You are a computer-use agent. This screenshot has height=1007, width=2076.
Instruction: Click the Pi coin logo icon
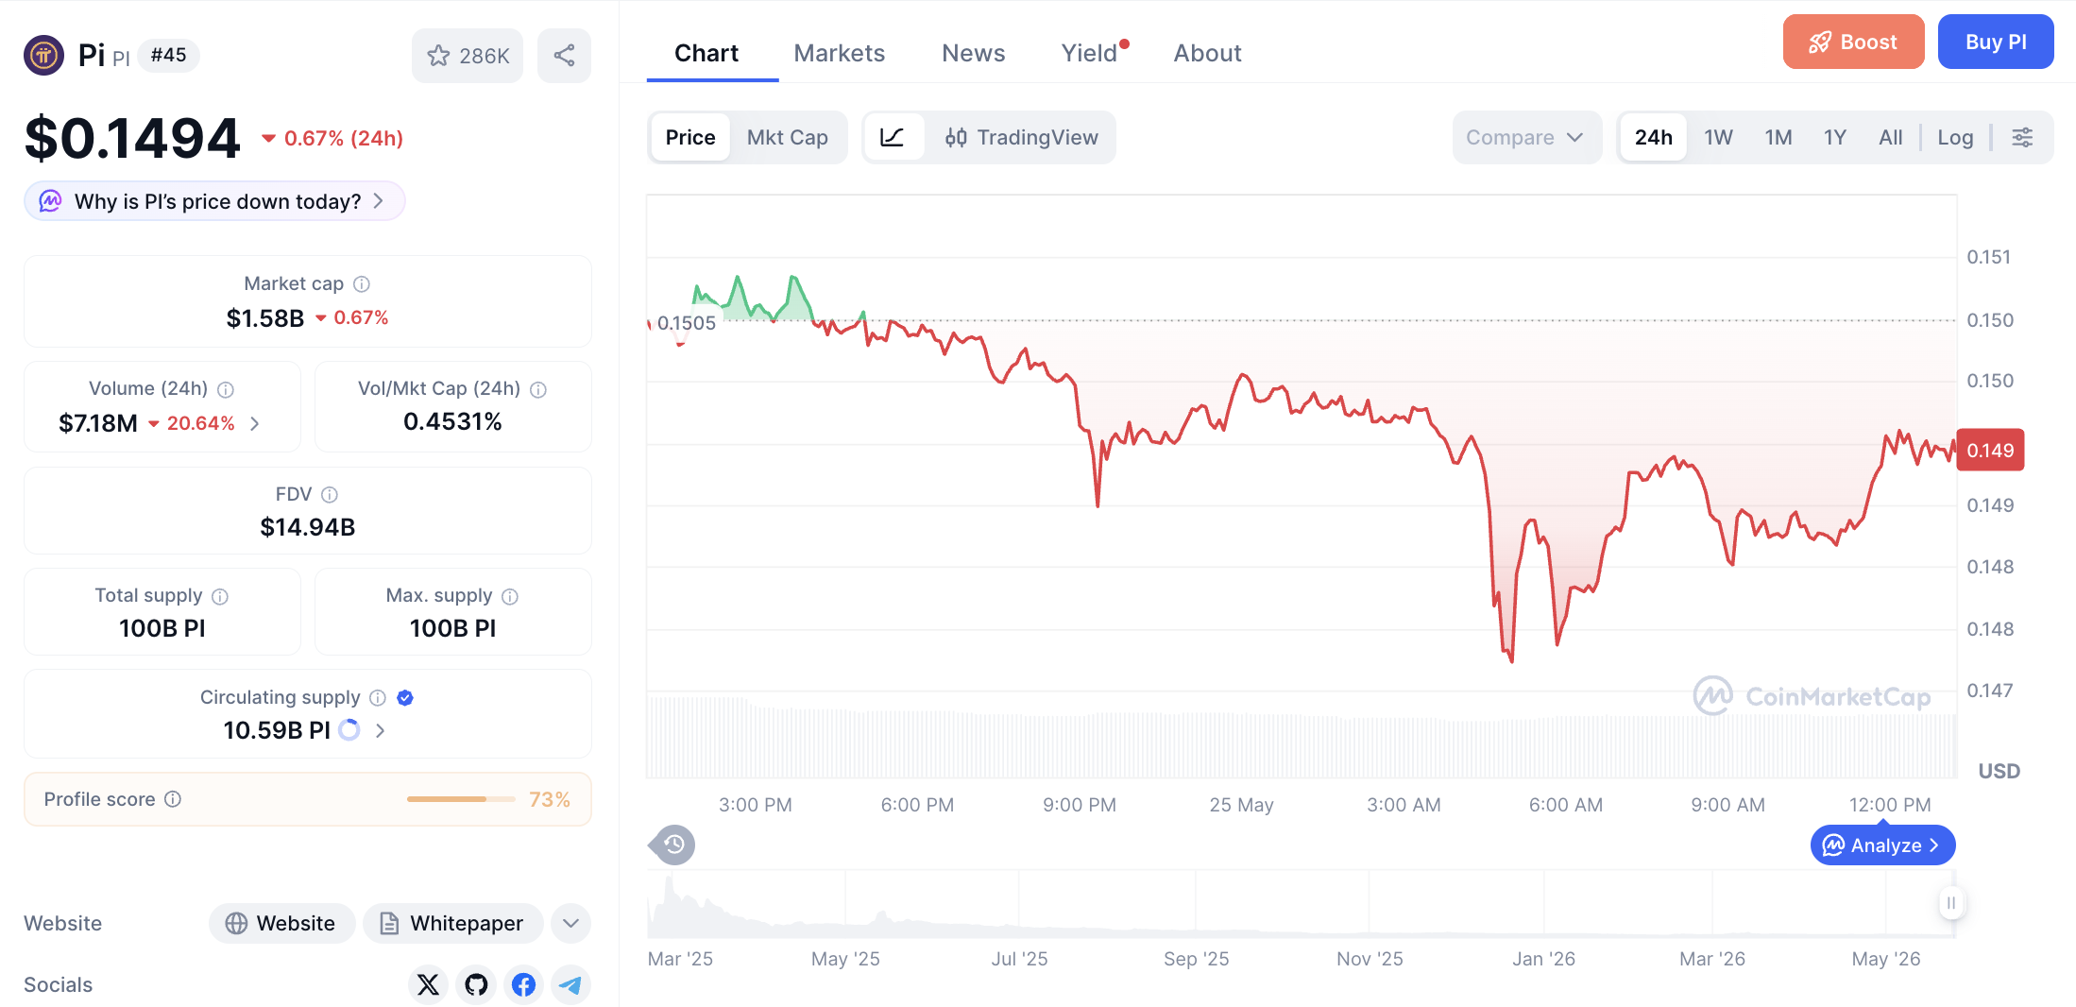[x=43, y=55]
